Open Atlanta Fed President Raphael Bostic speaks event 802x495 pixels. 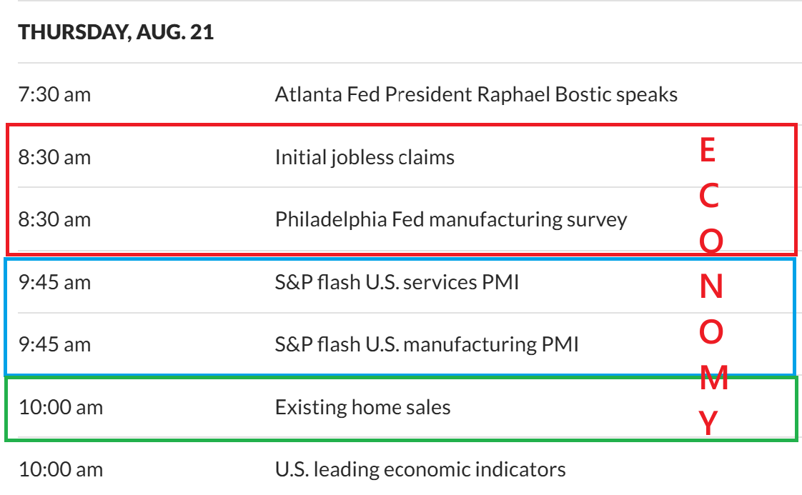pos(476,94)
